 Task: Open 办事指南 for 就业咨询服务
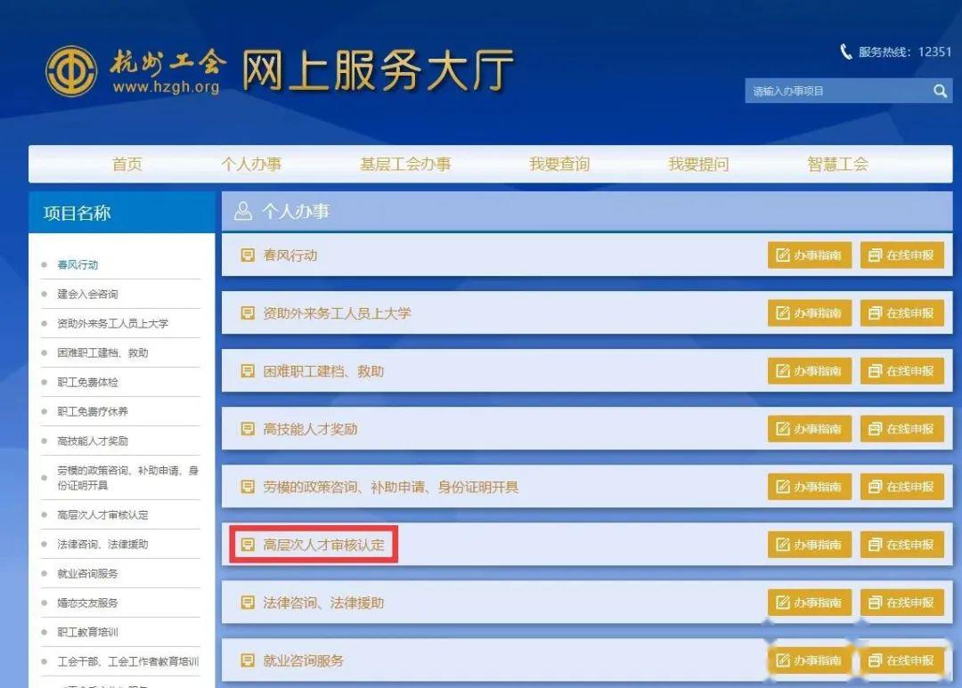(809, 660)
